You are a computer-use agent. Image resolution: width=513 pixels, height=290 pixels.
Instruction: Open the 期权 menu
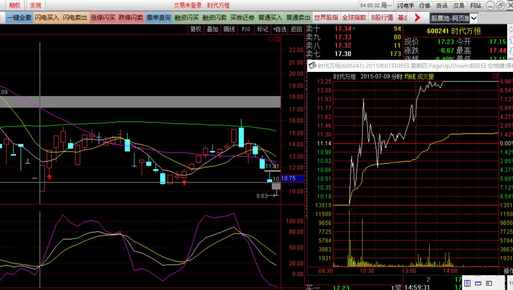tap(15, 5)
